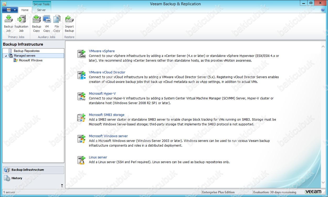Click the Linux server penguin icon
The image size is (328, 197).
82,160
